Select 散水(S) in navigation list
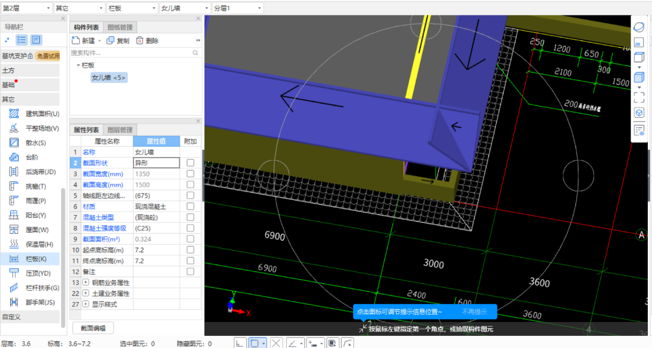The width and height of the screenshot is (652, 348). pyautogui.click(x=27, y=143)
